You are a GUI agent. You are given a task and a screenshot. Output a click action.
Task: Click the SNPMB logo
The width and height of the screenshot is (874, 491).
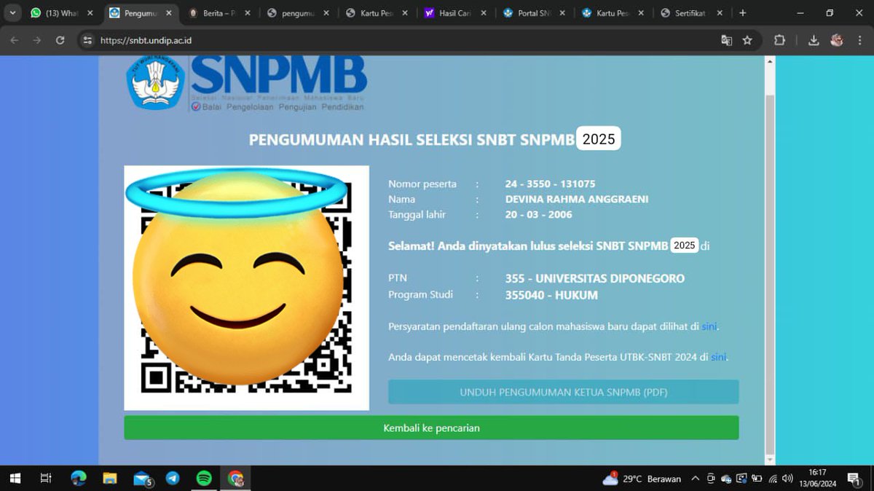pos(246,84)
